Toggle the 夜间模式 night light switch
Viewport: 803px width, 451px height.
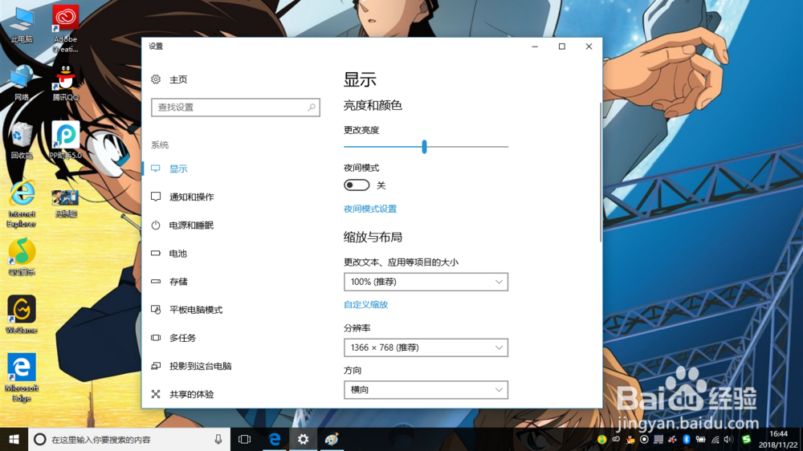click(357, 185)
